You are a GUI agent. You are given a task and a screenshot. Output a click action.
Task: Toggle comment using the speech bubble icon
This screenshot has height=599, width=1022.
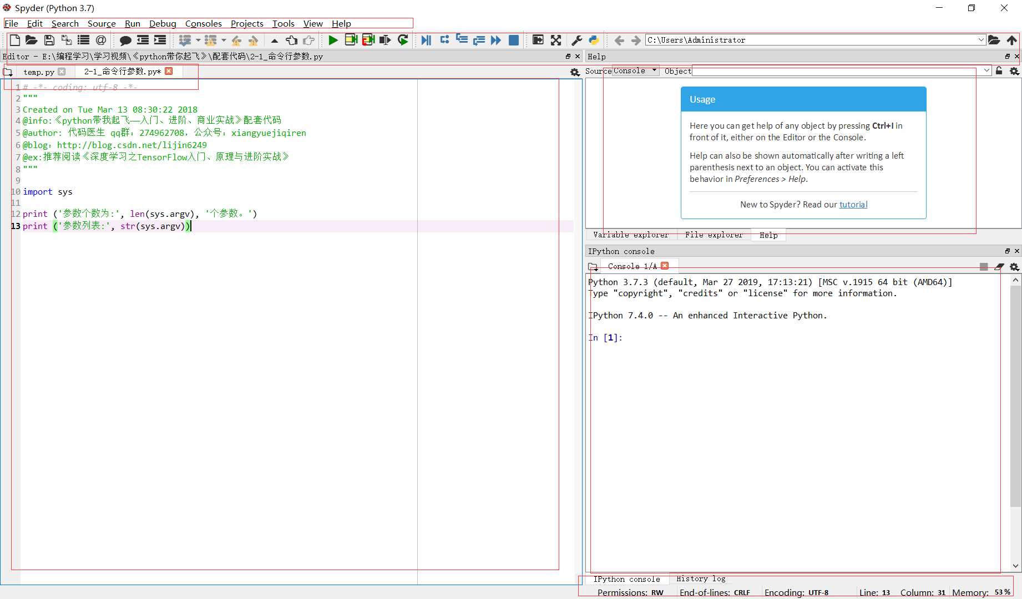pos(125,40)
